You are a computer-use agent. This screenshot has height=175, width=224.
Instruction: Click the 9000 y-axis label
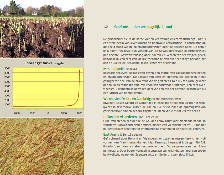[x=7, y=68]
